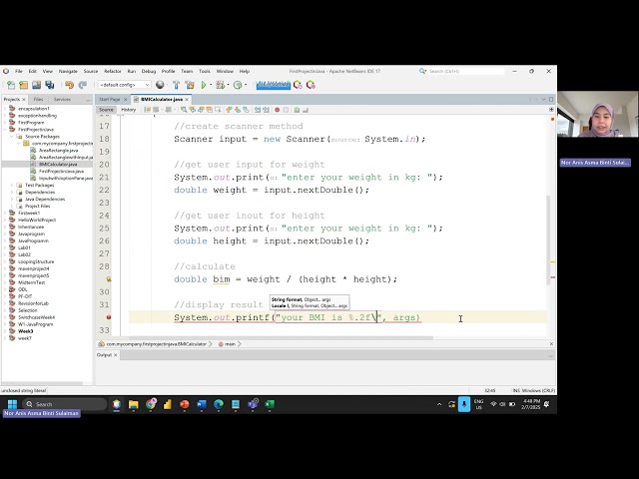Click the editor horizontal scrollbar
Image resolution: width=639 pixels, height=479 pixels.
click(282, 337)
